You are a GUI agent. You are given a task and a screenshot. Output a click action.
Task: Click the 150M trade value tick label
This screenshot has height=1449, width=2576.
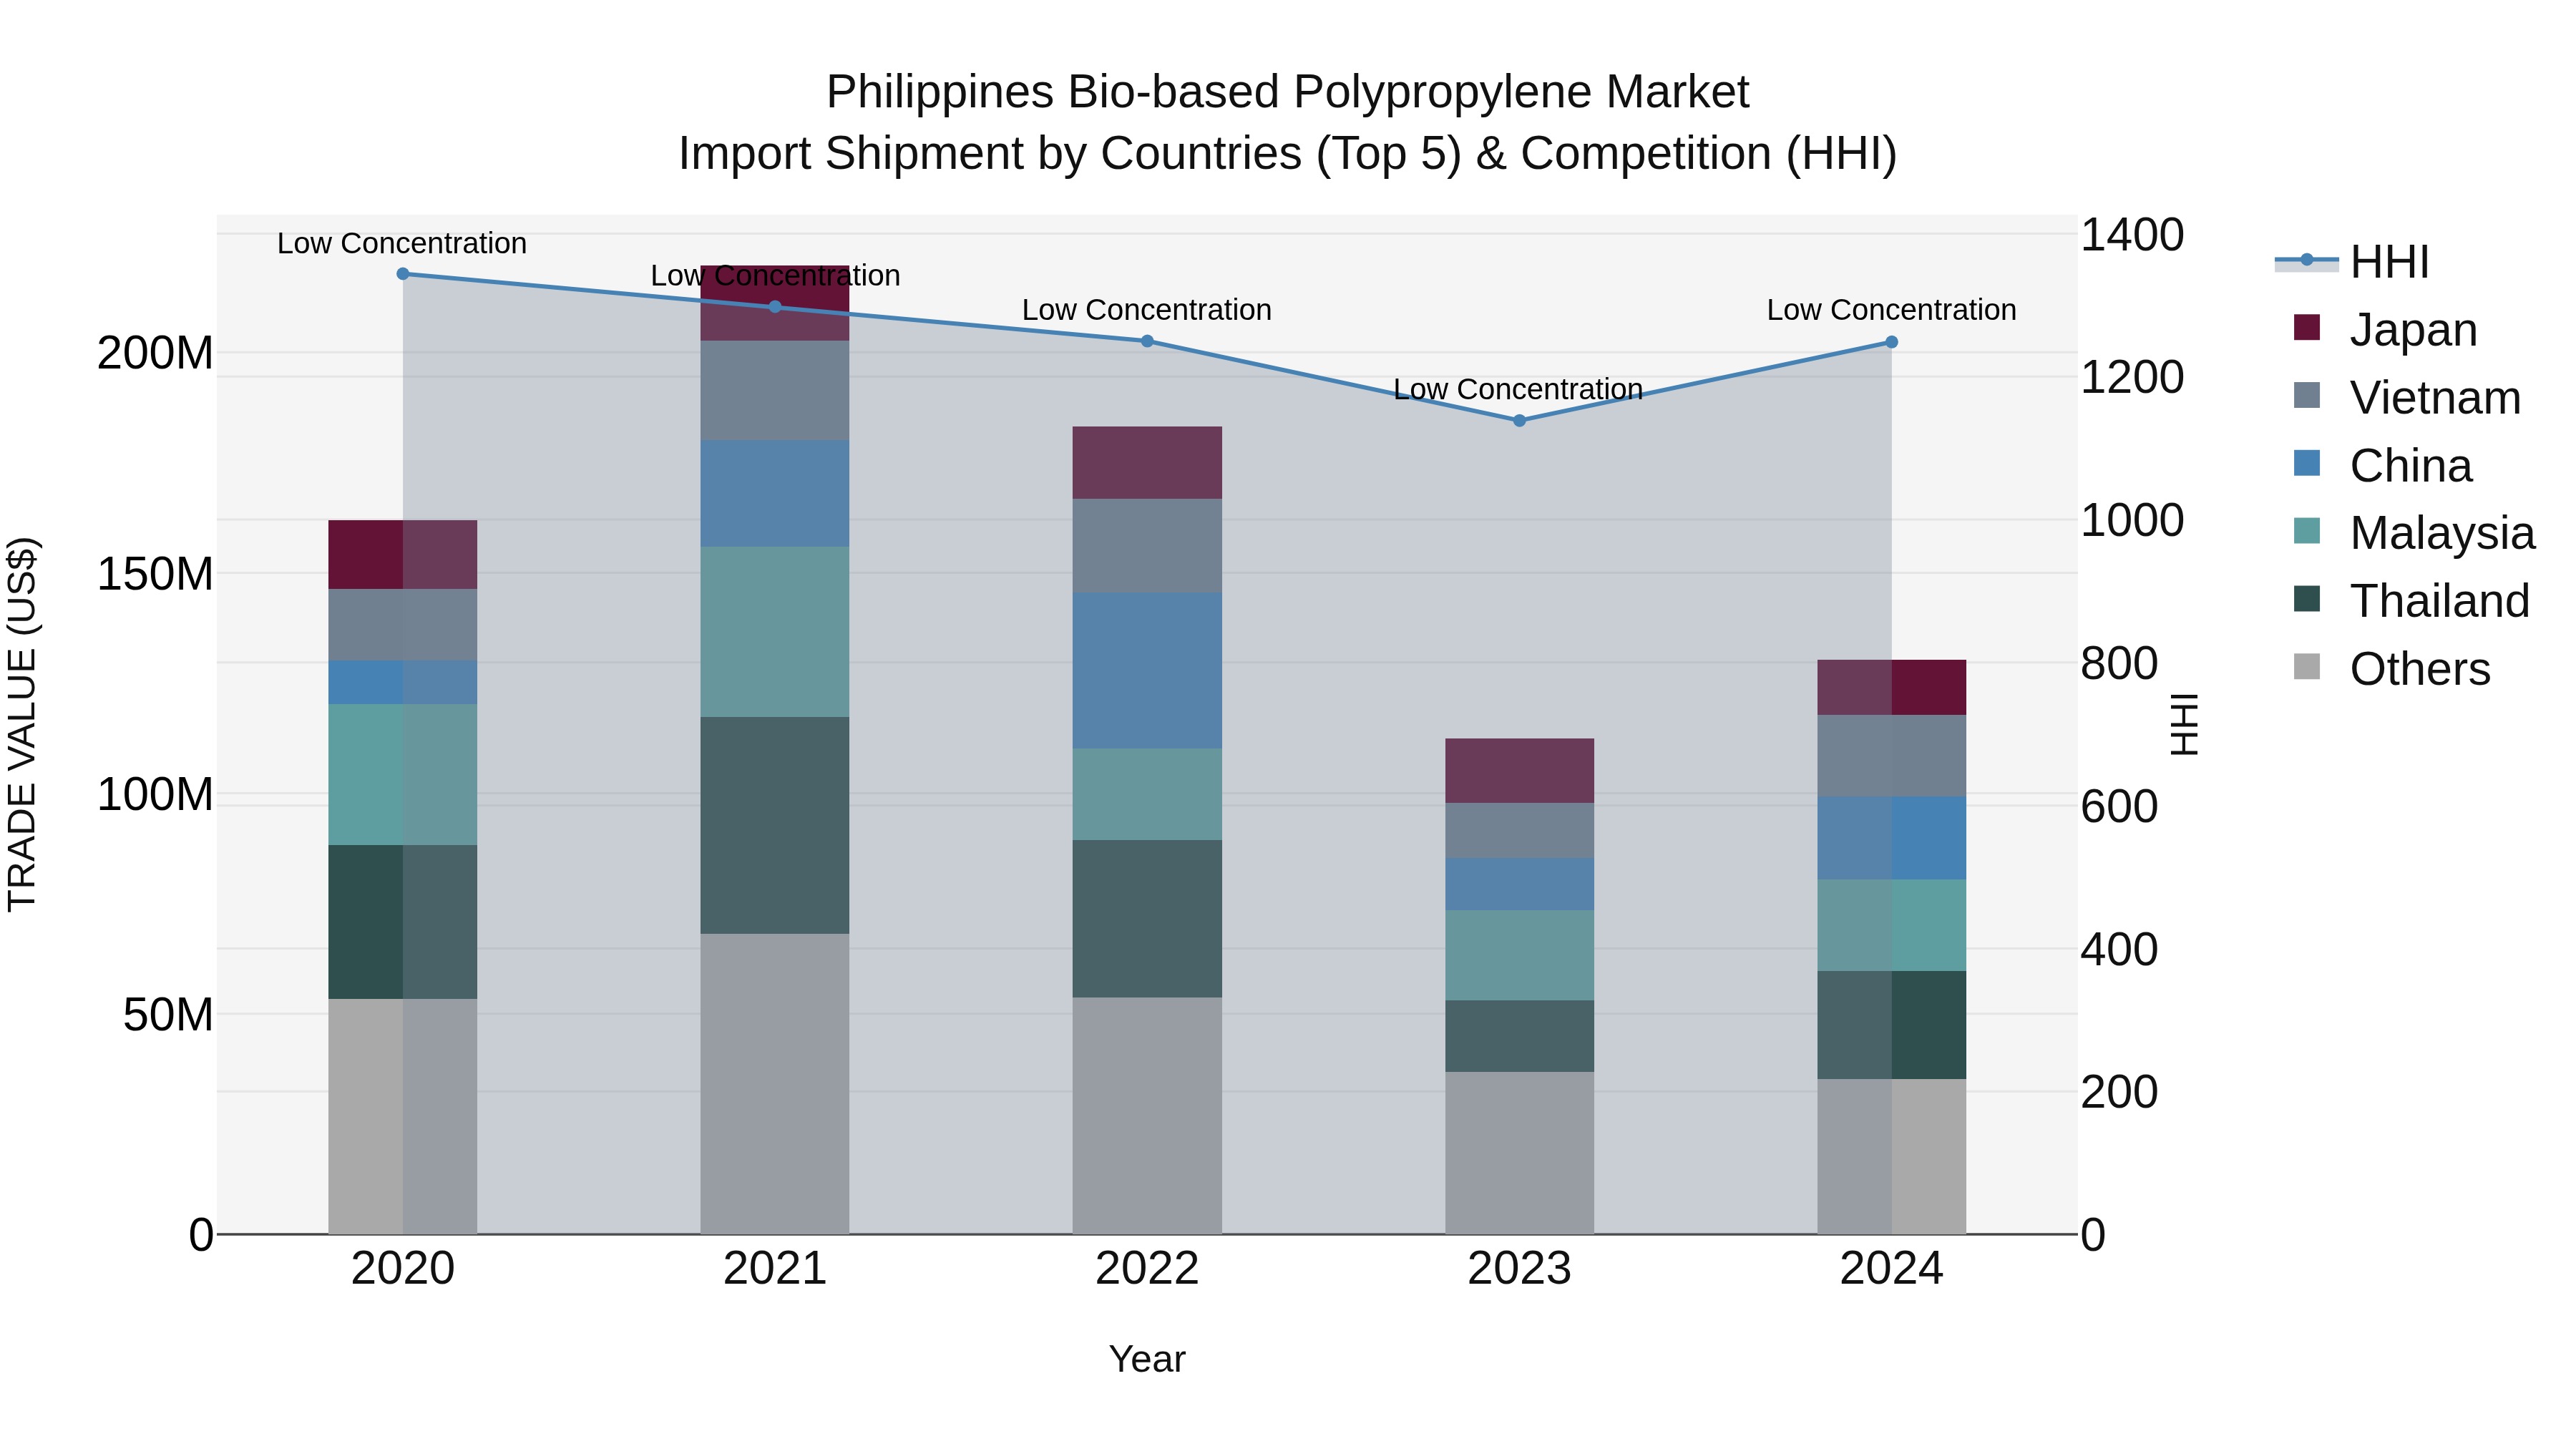155,575
